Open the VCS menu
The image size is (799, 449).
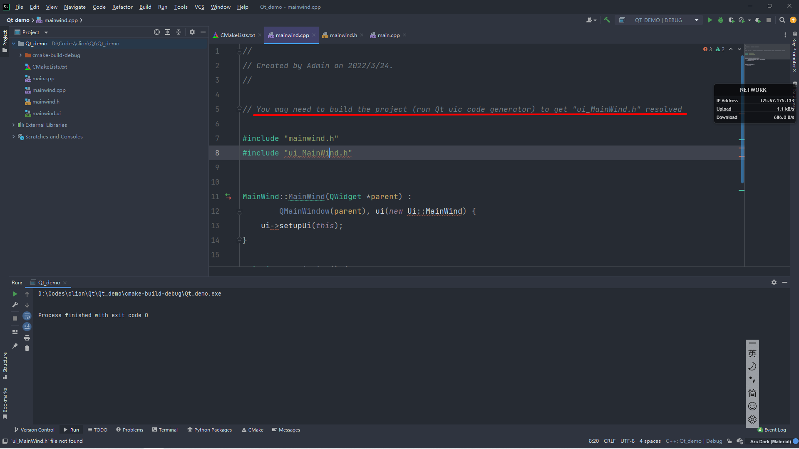[199, 7]
